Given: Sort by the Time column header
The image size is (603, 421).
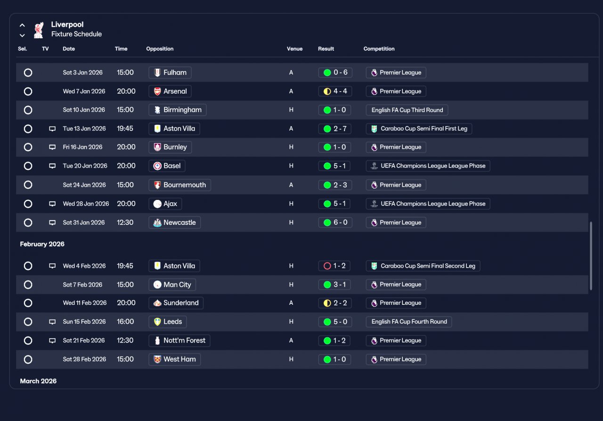Looking at the screenshot, I should click(x=121, y=49).
